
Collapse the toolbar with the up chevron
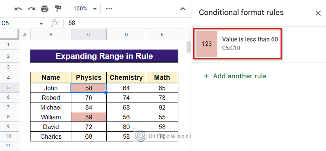(x=183, y=9)
